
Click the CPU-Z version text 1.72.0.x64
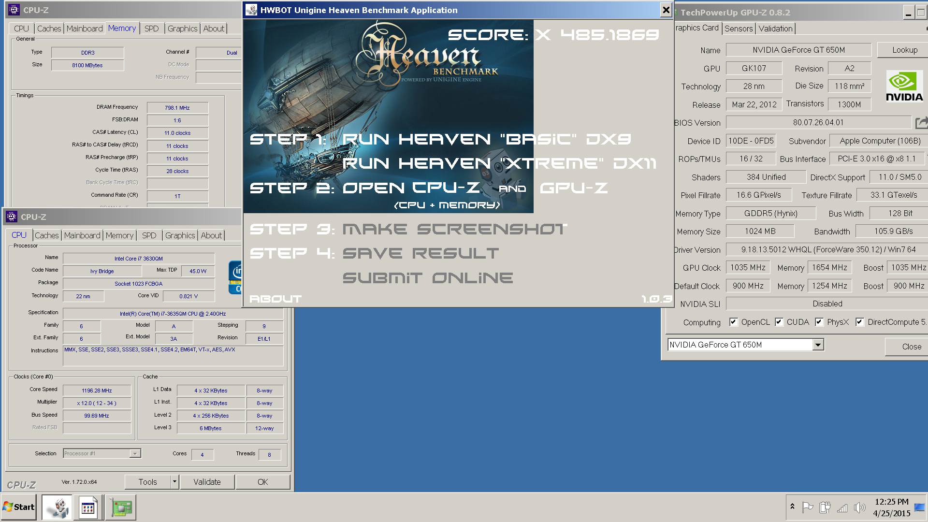coord(79,482)
